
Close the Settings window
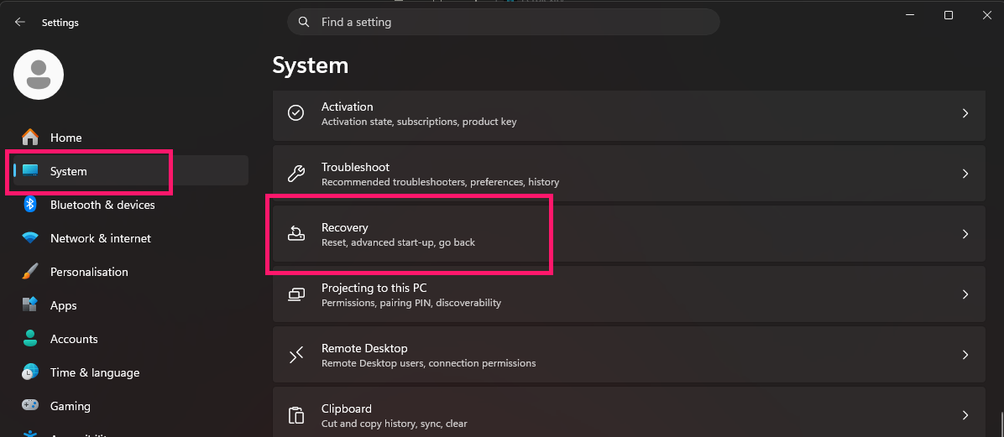986,15
